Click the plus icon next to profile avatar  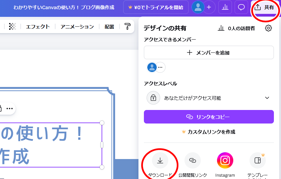click(209, 7)
